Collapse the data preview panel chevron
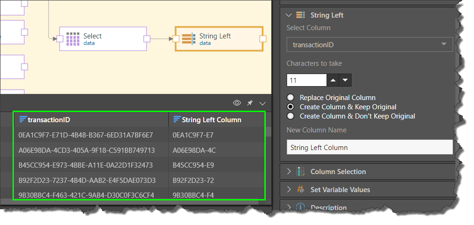Image resolution: width=474 pixels, height=225 pixels. click(263, 103)
